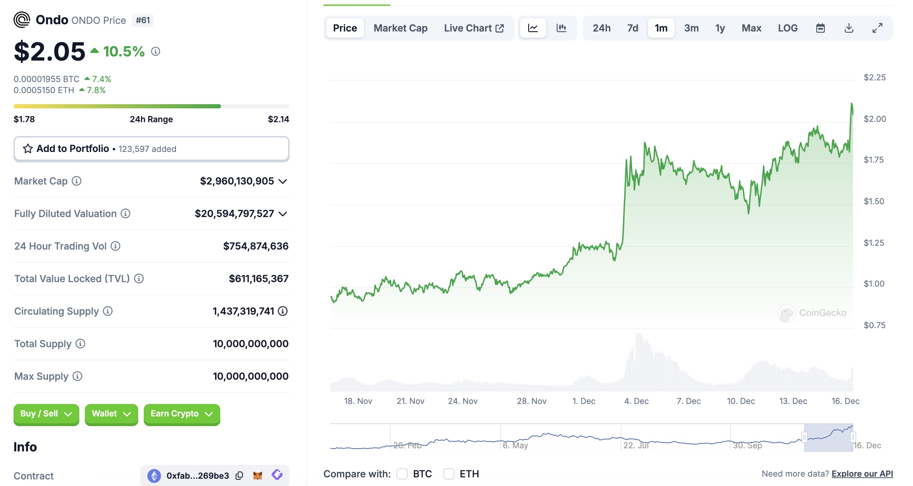
Task: Click the $2.05 price heading
Action: point(50,52)
